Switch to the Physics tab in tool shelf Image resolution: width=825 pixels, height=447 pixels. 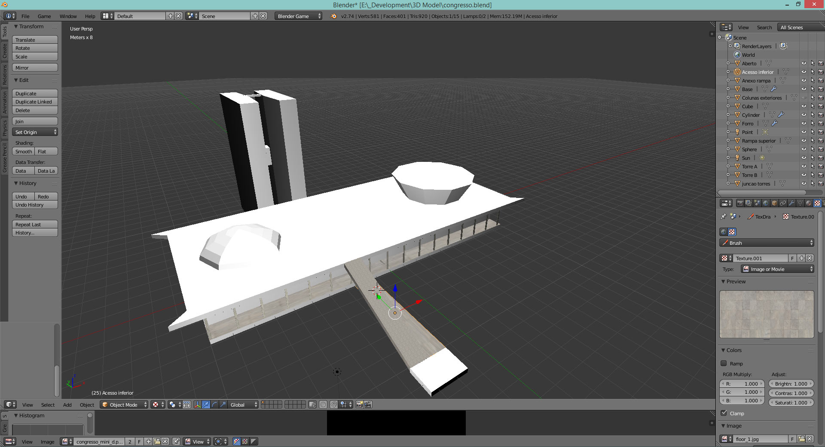(x=5, y=128)
